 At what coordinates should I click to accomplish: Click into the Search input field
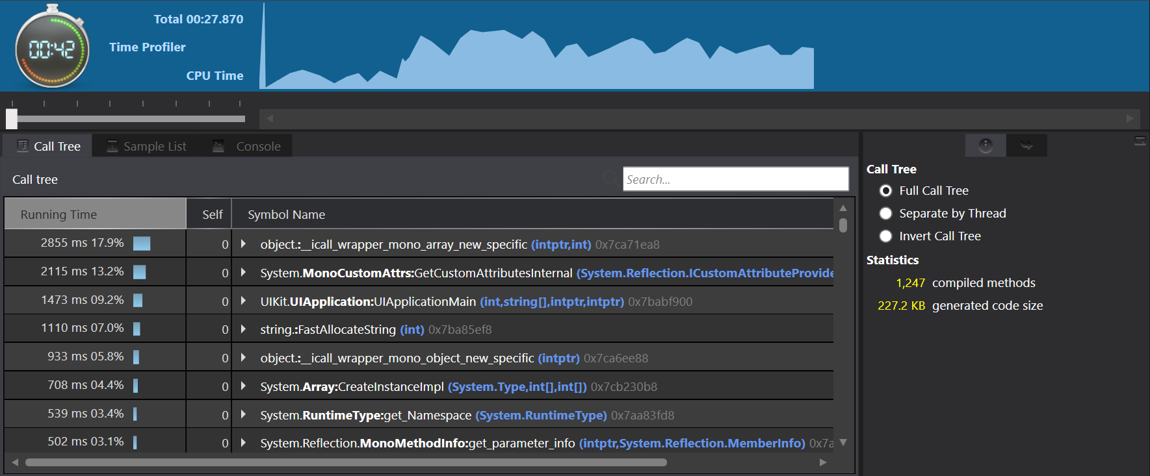pos(736,179)
